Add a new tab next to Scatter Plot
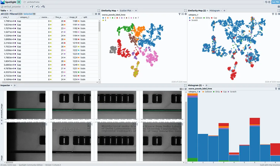This screenshot has width=280, height=166. (x=136, y=10)
